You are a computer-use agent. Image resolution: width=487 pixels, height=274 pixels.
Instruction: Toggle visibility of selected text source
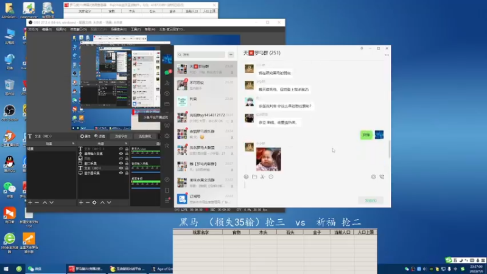(x=121, y=168)
